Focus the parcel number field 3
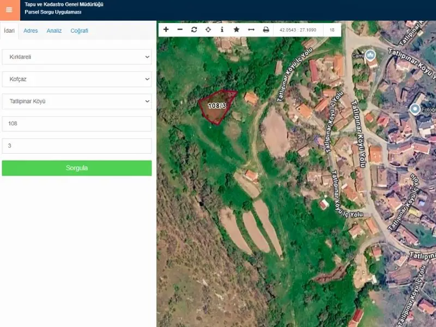The width and height of the screenshot is (436, 327). 77,146
